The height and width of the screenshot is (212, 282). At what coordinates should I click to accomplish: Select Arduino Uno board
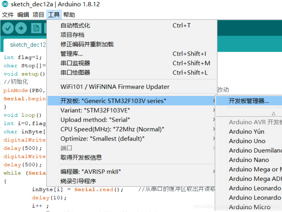coord(249,141)
